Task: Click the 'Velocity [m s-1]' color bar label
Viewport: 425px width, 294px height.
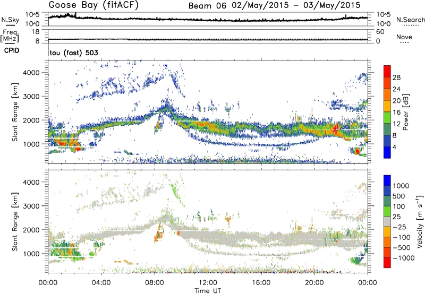Action: [x=420, y=221]
